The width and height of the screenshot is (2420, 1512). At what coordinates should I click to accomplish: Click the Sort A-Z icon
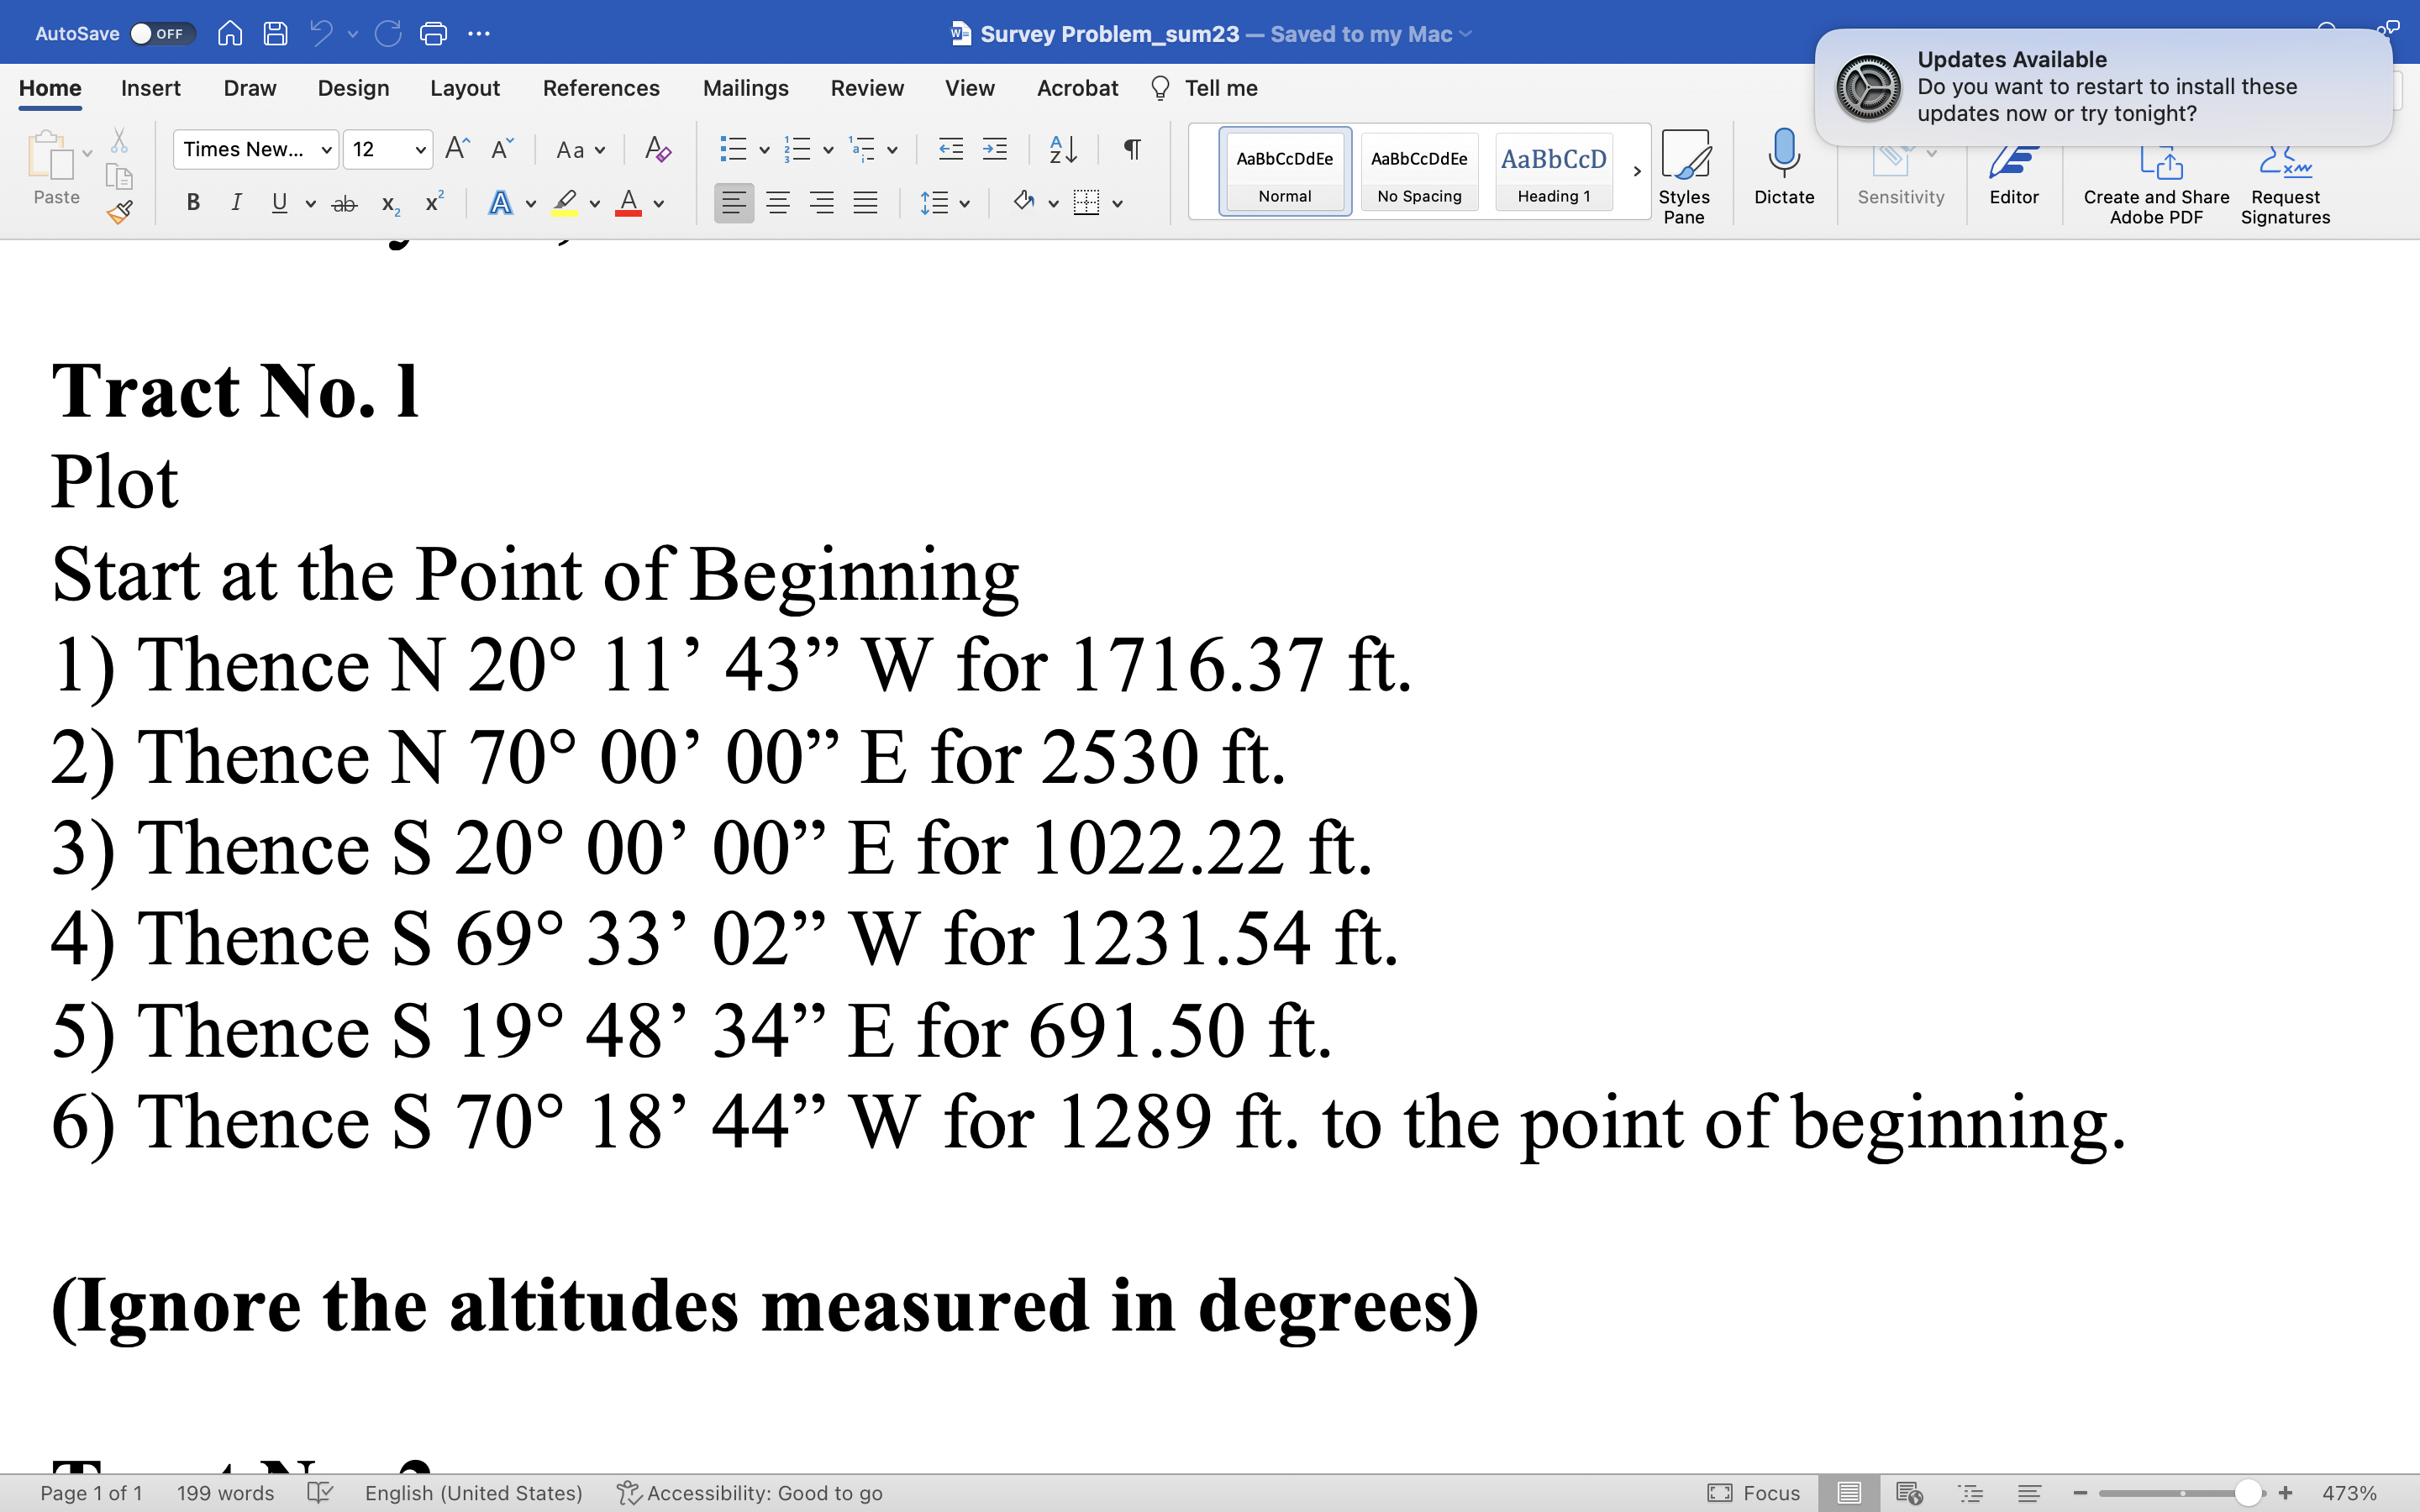[x=1062, y=150]
